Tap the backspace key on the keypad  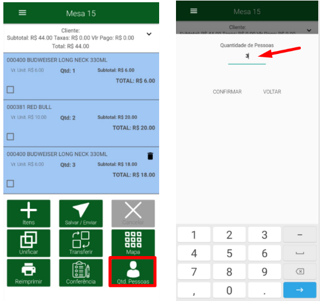[x=300, y=271]
